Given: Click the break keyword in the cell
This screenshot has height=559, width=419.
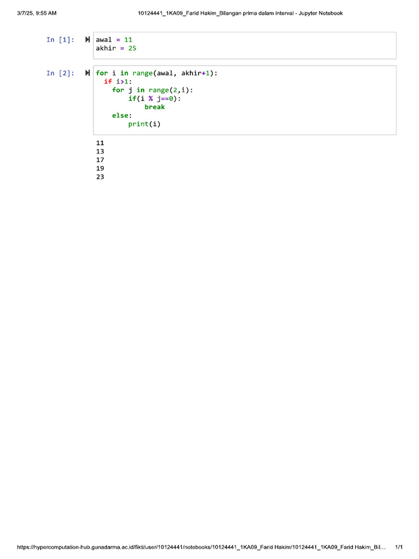Looking at the screenshot, I should pyautogui.click(x=154, y=107).
